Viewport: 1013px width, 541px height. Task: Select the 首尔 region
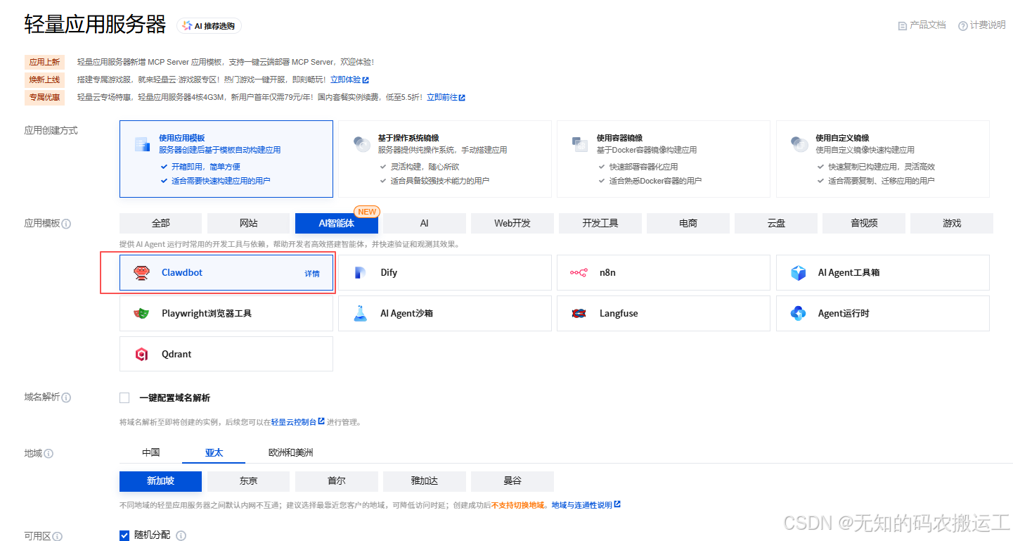tap(336, 481)
